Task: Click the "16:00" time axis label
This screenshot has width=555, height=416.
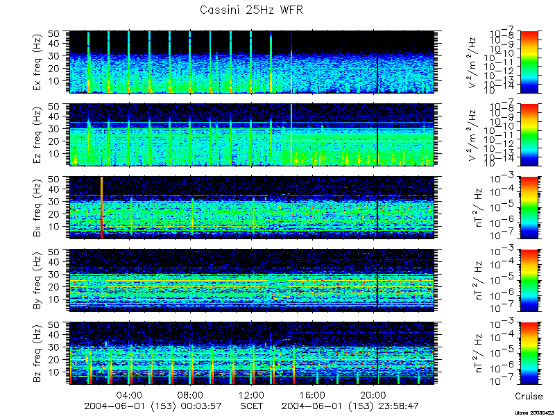Action: pyautogui.click(x=314, y=395)
